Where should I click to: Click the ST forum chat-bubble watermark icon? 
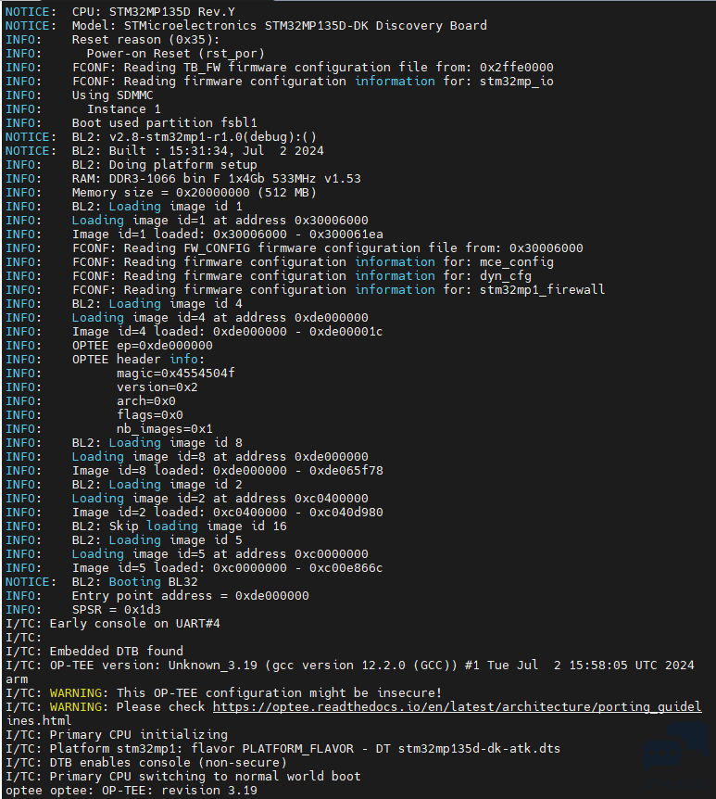[x=676, y=748]
